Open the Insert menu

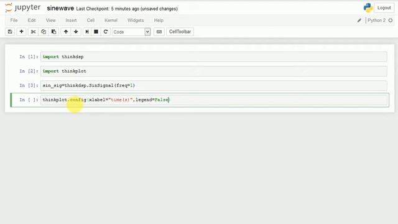pyautogui.click(x=71, y=21)
